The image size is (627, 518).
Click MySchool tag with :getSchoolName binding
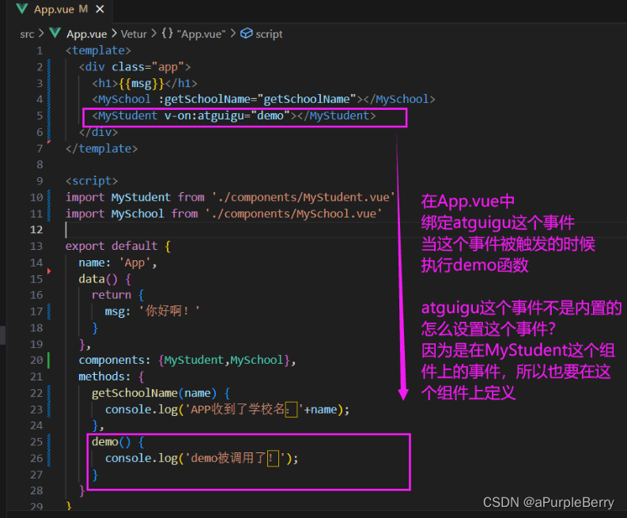click(x=263, y=100)
